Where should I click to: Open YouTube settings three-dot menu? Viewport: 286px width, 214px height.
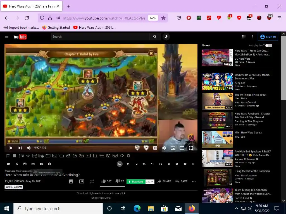click(252, 37)
